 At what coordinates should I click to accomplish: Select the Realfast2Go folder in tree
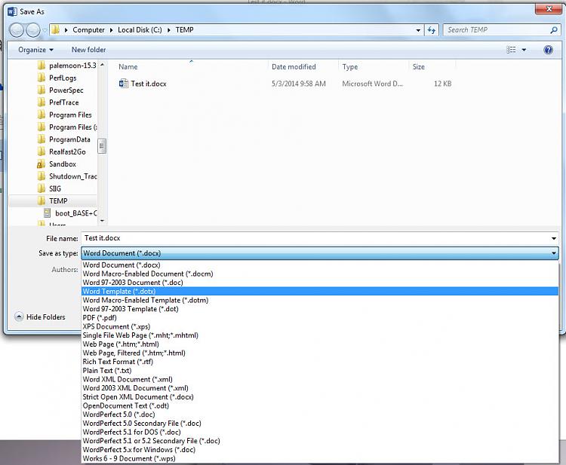62,151
